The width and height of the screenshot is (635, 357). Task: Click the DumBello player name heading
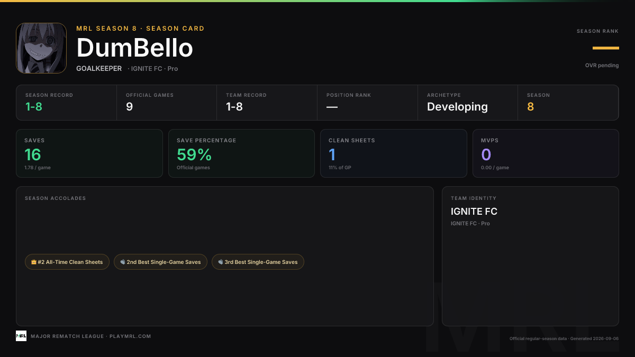(135, 48)
